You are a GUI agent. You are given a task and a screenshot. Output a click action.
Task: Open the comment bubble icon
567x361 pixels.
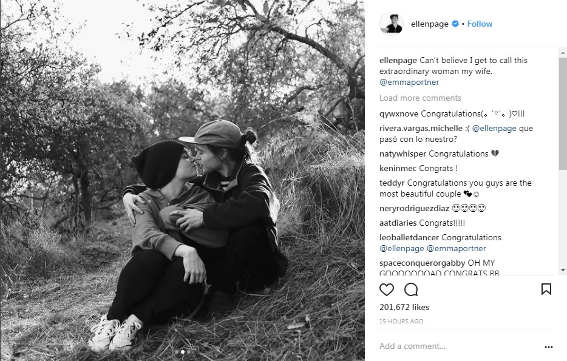pos(411,289)
